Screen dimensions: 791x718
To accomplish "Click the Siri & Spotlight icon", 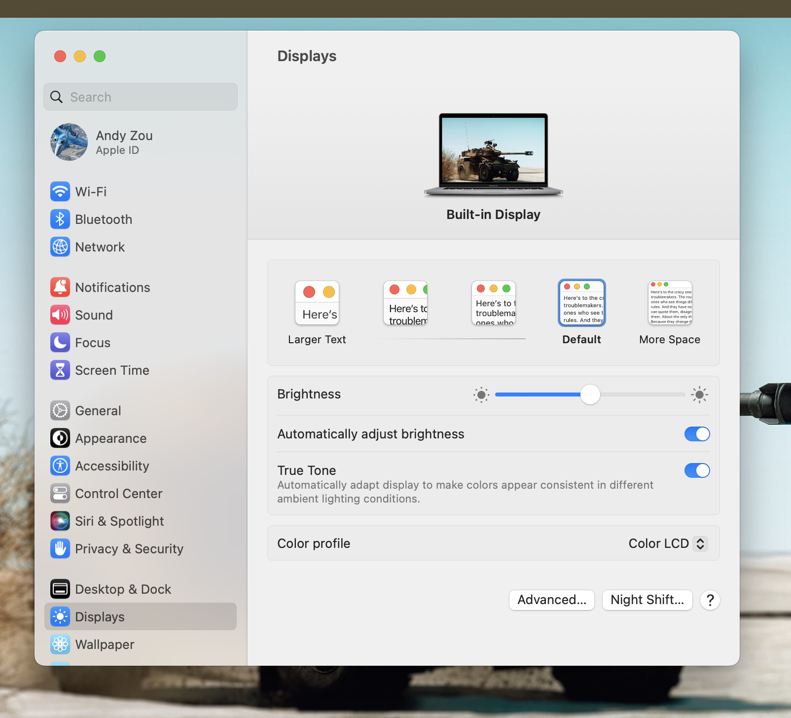I will (60, 521).
